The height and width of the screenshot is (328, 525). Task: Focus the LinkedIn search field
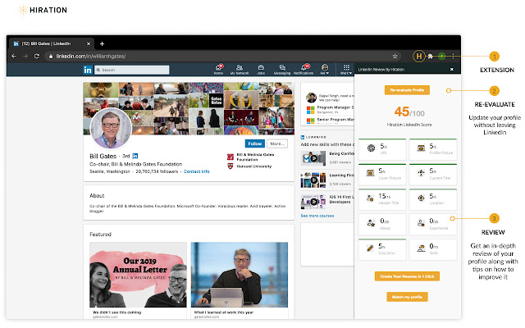tap(132, 70)
